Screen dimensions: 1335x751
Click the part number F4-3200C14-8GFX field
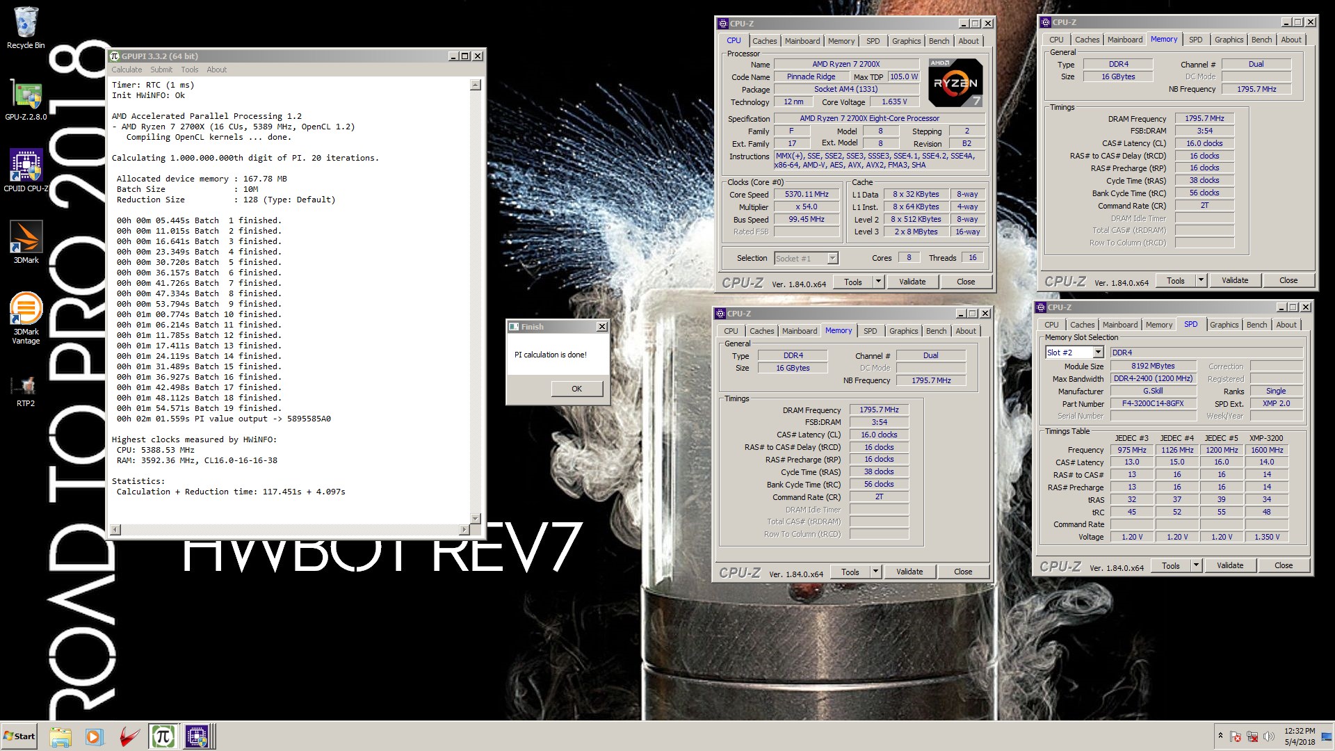[x=1152, y=403]
